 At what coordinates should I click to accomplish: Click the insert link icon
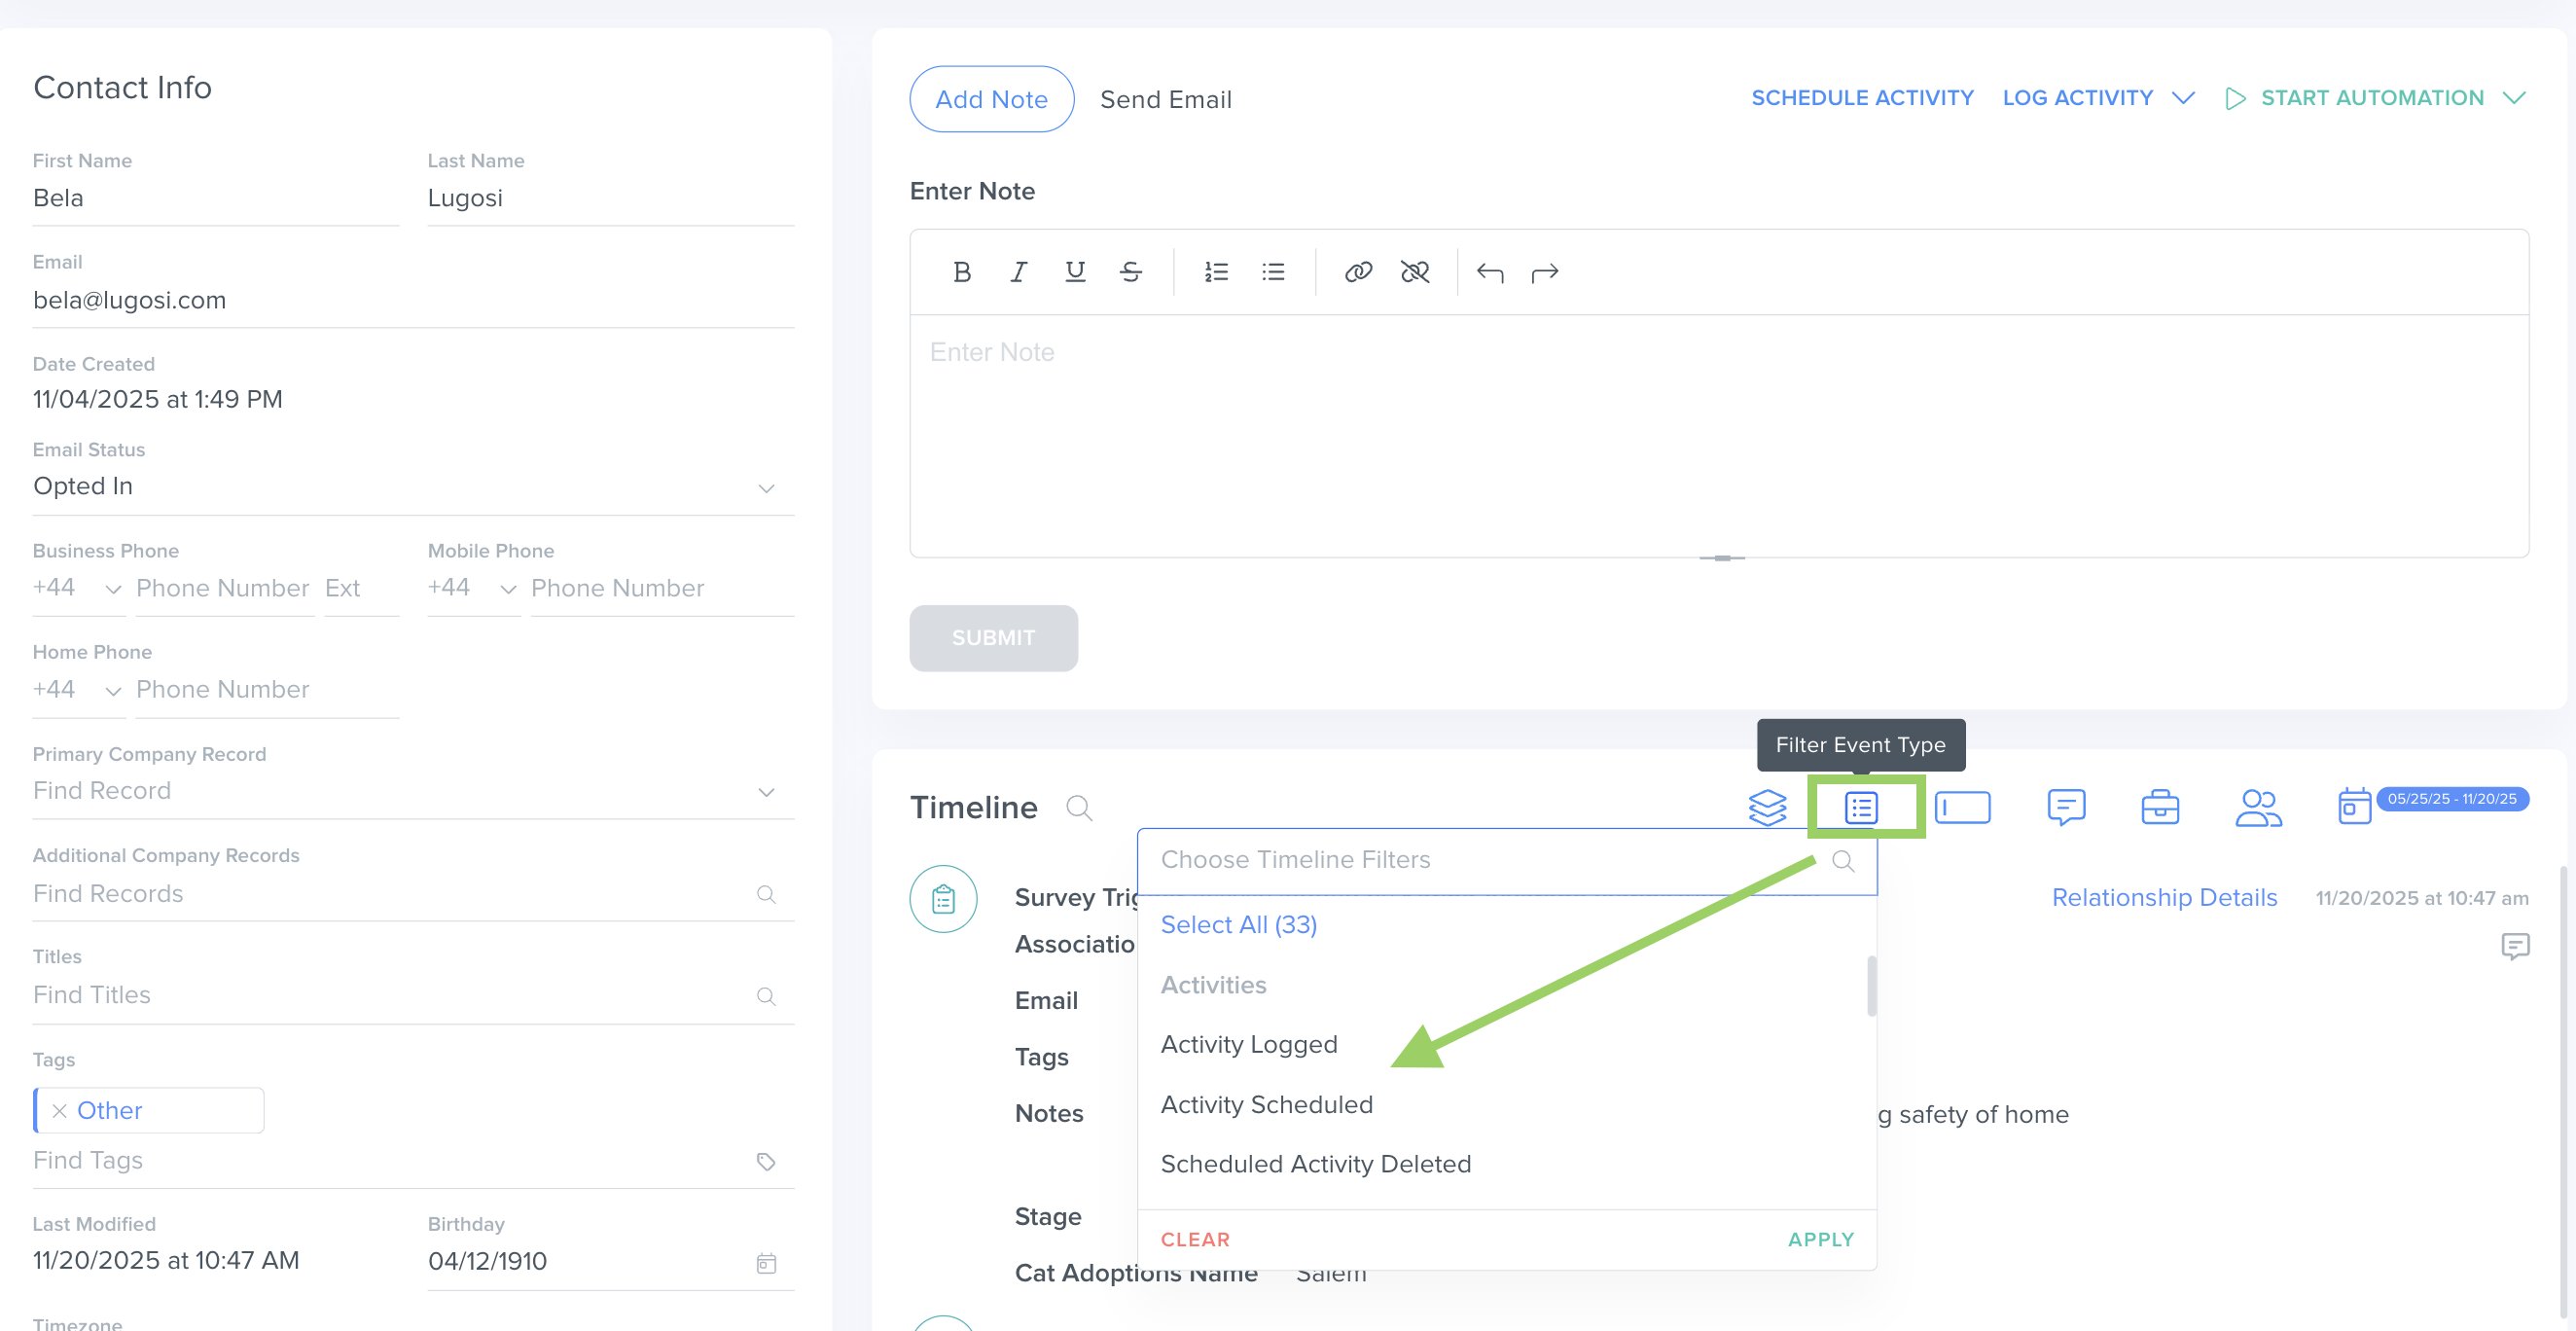pos(1357,272)
